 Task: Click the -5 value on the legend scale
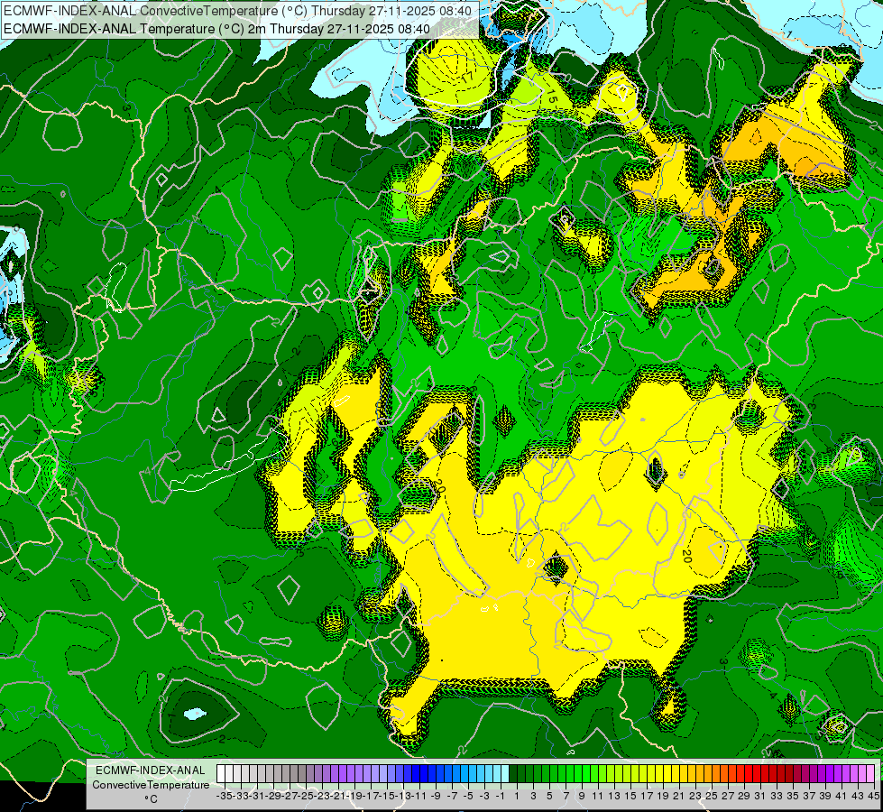click(467, 796)
